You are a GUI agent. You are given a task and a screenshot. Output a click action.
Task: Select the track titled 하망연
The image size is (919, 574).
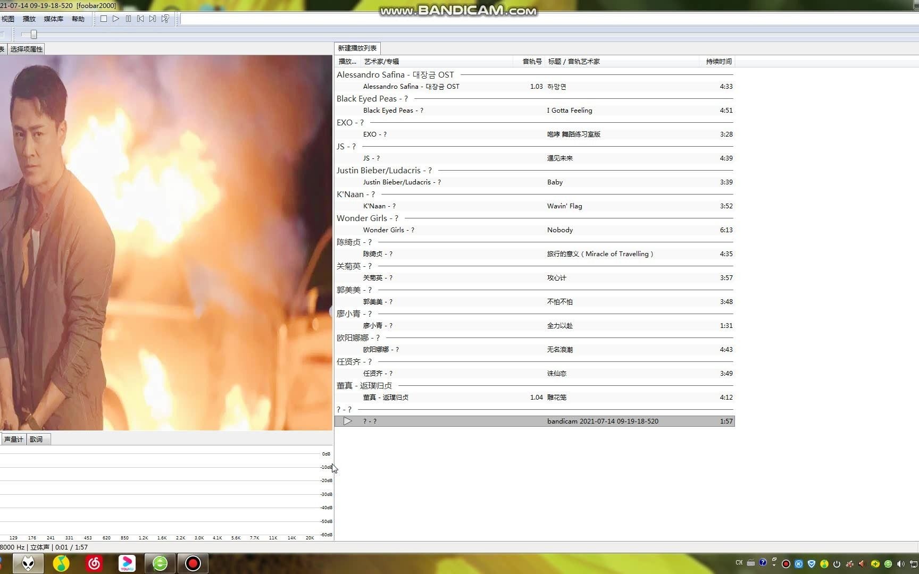(534, 86)
